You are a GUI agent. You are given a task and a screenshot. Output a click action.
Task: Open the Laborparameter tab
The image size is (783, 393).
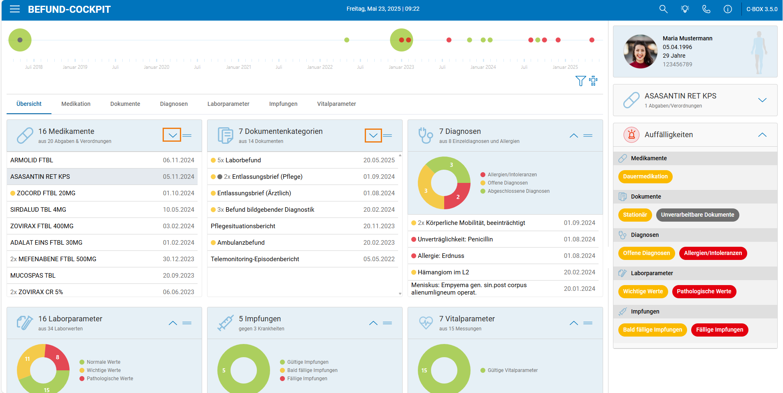(x=228, y=104)
